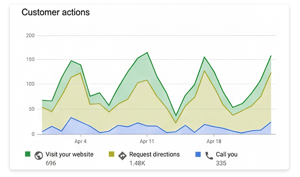This screenshot has width=300, height=177.
Task: Click the 1.48K directions count
Action: [138, 163]
